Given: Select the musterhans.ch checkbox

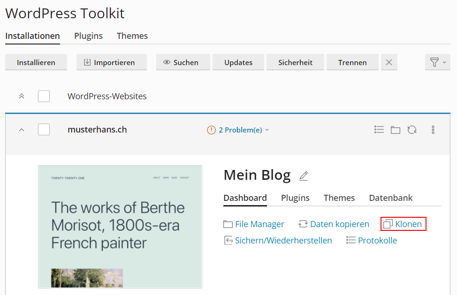Looking at the screenshot, I should pos(44,130).
